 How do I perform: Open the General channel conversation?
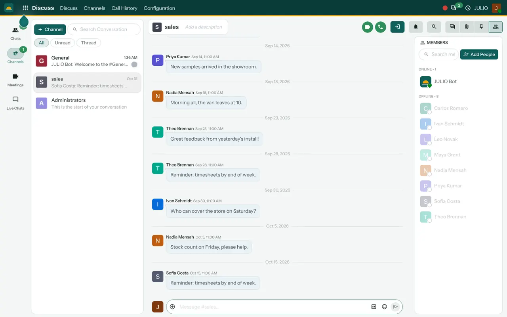tap(87, 61)
